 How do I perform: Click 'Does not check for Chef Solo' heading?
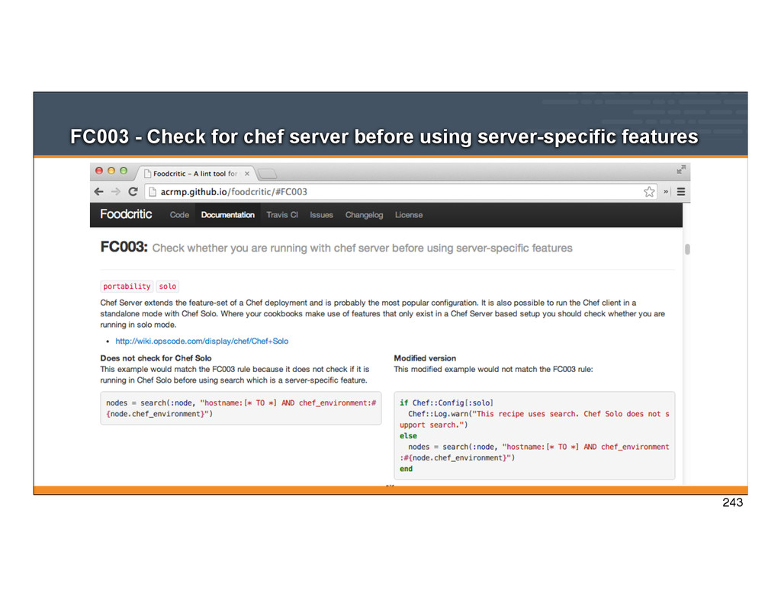[156, 358]
